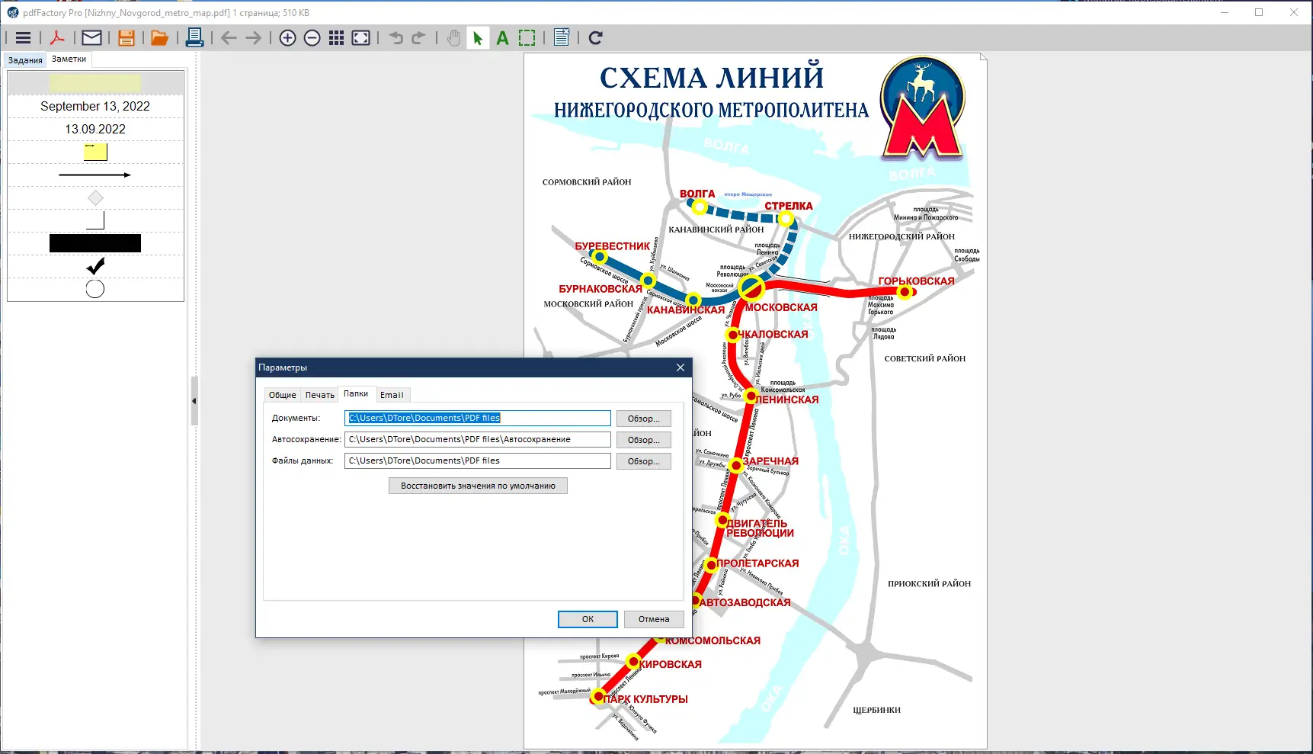Switch to the Заметки tab

coord(69,59)
